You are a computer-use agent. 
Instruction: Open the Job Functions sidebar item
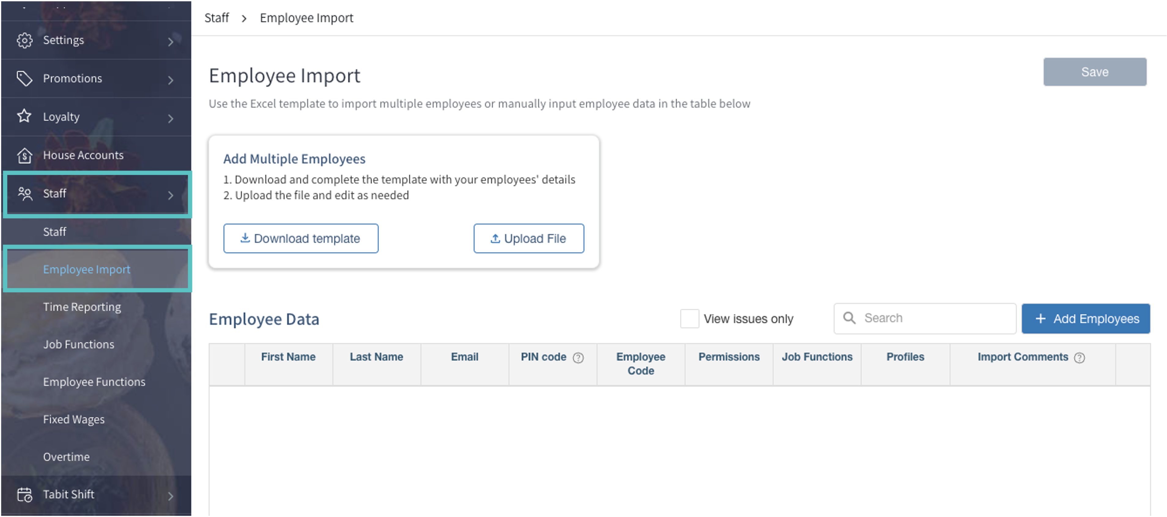tap(79, 345)
